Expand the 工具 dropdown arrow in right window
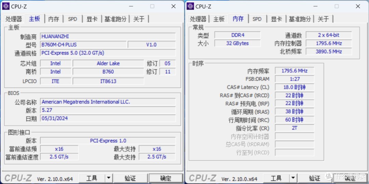The image size is (369, 184). point(293,178)
